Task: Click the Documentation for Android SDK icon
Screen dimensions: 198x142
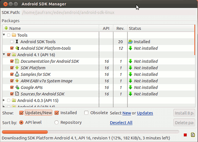Action: tap(17, 61)
